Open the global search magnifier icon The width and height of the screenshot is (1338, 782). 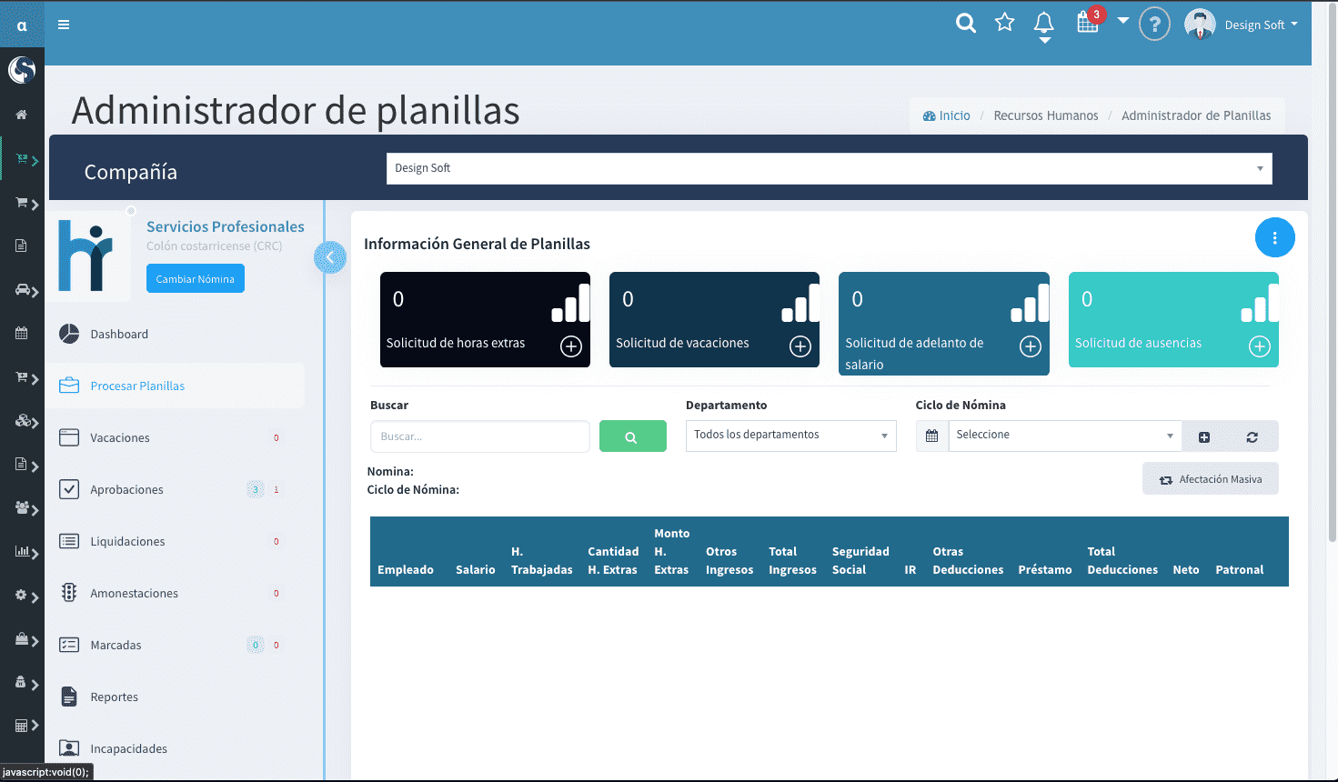point(966,24)
